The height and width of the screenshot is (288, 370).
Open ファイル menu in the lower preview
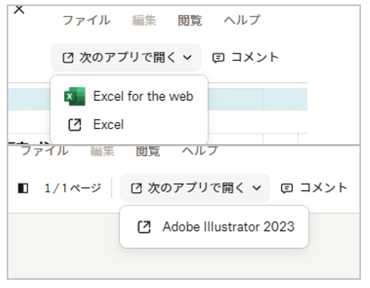[x=45, y=151]
